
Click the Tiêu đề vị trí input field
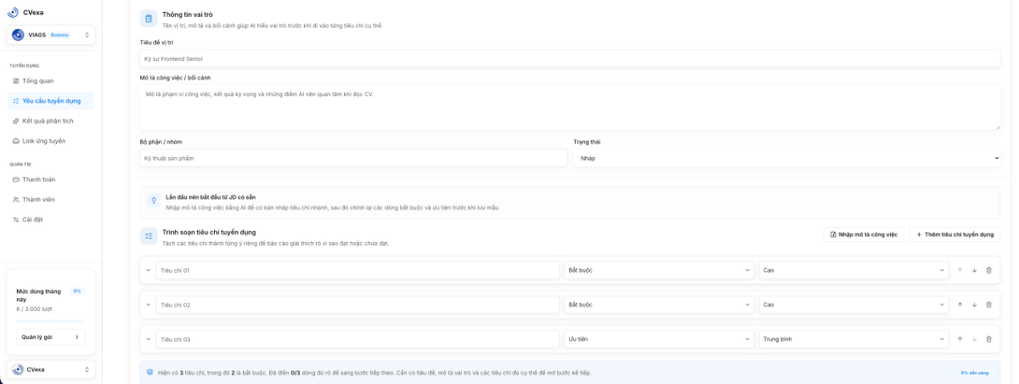570,59
